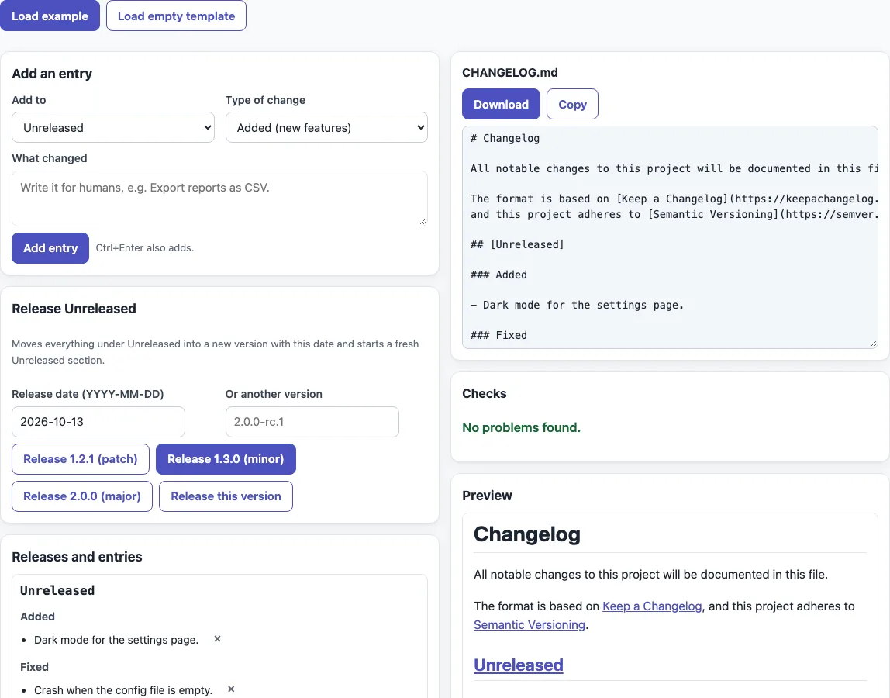Click the Or another version input
The height and width of the screenshot is (698, 890).
click(312, 422)
